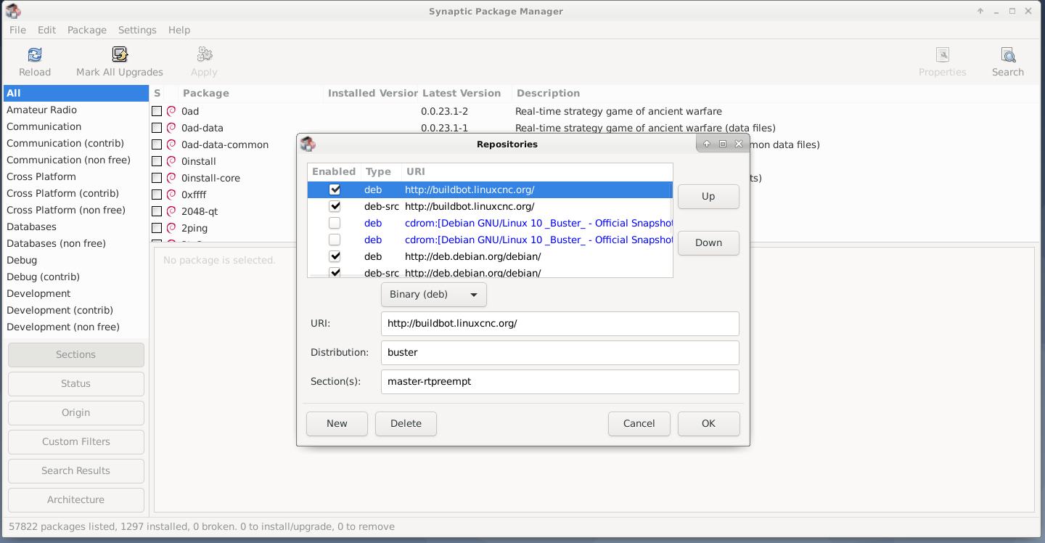Click Debian swirl icon beside 0ad
Image resolution: width=1045 pixels, height=543 pixels.
pos(172,111)
